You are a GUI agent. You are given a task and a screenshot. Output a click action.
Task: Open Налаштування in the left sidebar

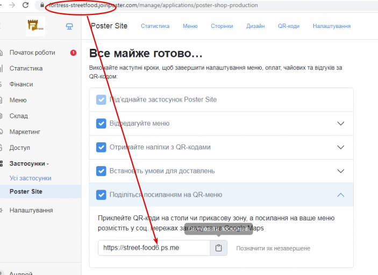31,210
